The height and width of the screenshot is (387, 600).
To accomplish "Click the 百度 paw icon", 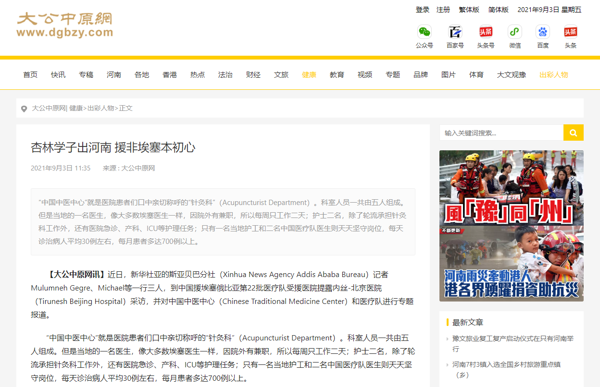I will click(x=543, y=32).
